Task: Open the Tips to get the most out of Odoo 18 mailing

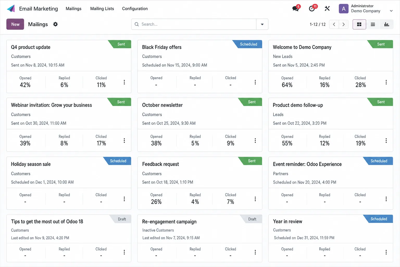Action: [x=47, y=221]
